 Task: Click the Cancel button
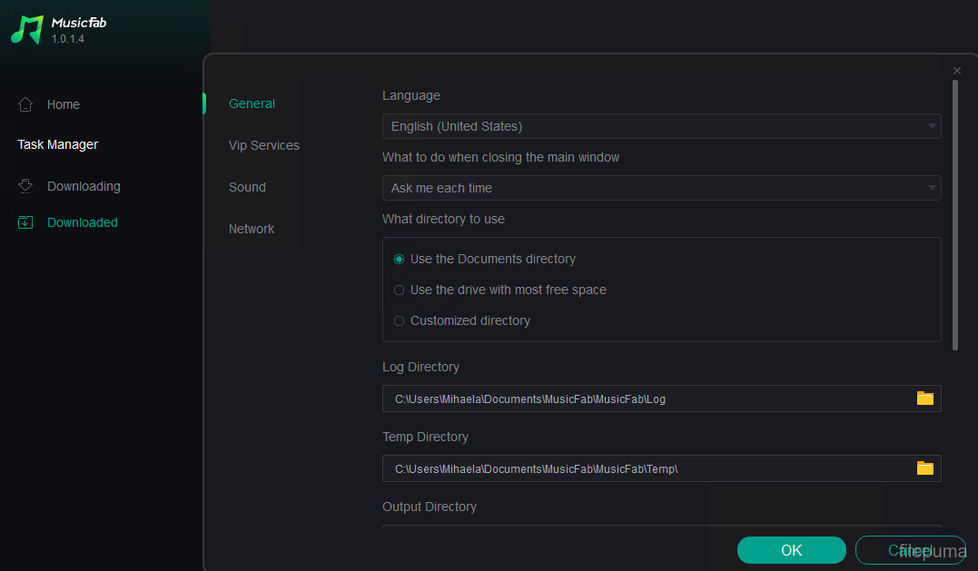point(909,550)
